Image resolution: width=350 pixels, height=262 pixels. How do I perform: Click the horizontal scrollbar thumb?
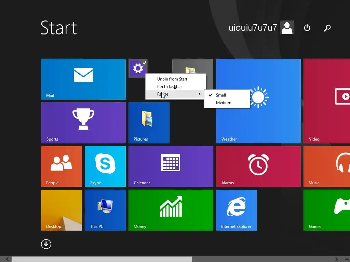102,259
